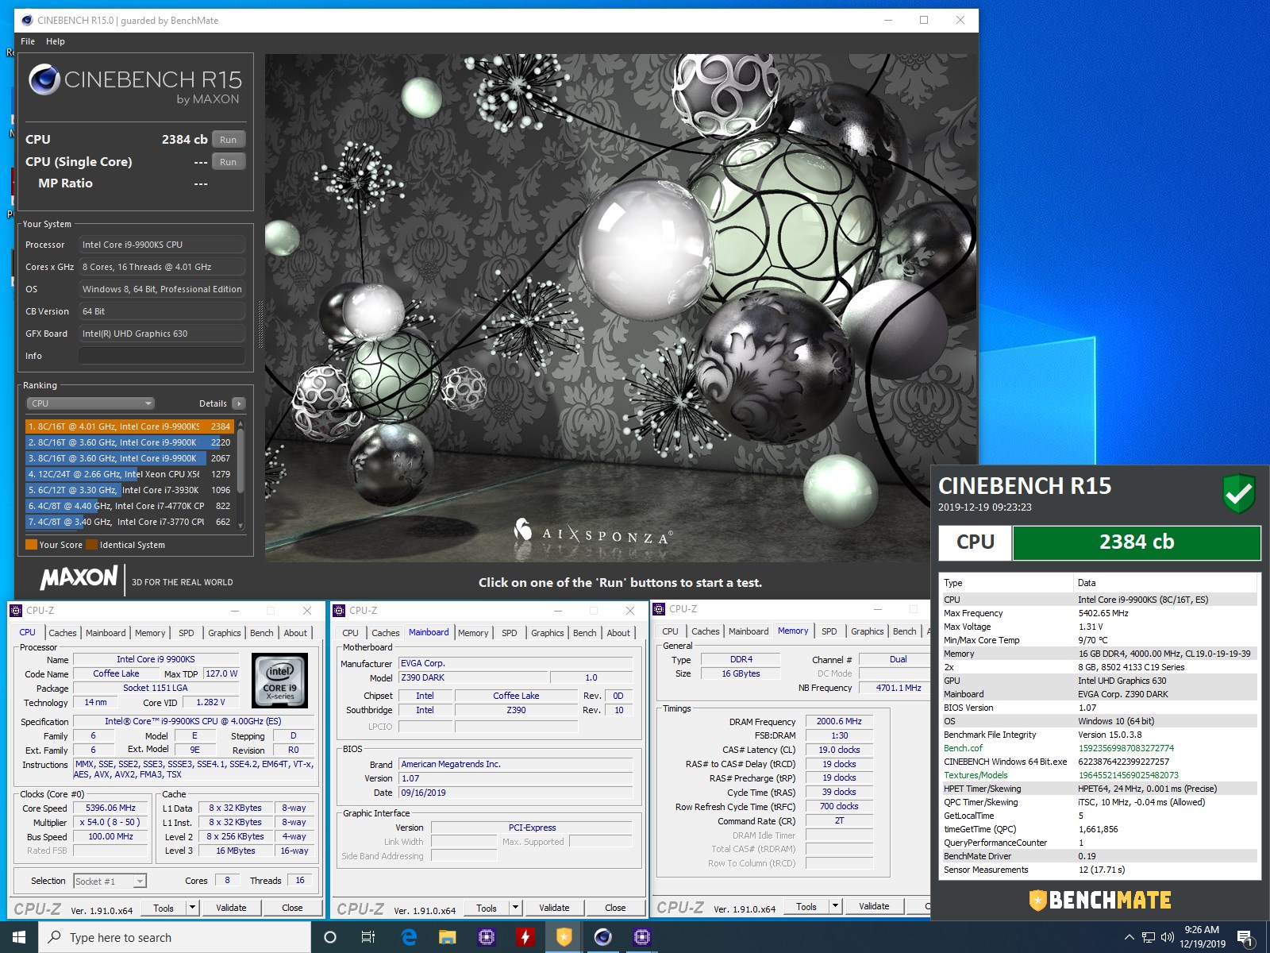The image size is (1270, 953).
Task: Click the taskbar search box
Action: tap(175, 937)
